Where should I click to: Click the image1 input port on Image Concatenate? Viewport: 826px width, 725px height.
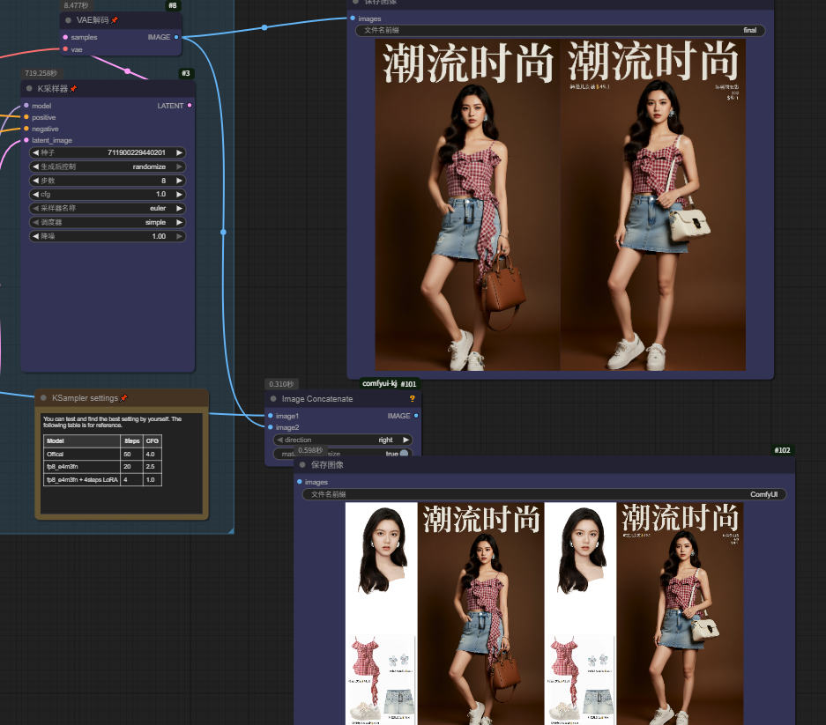(271, 416)
